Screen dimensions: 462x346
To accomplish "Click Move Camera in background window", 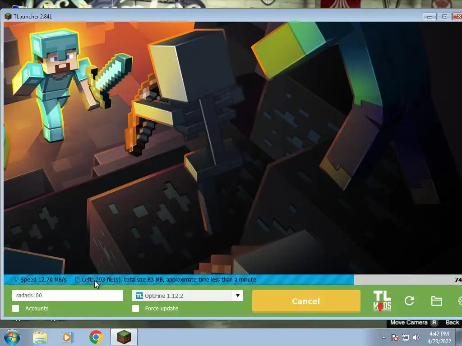I will tap(409, 323).
